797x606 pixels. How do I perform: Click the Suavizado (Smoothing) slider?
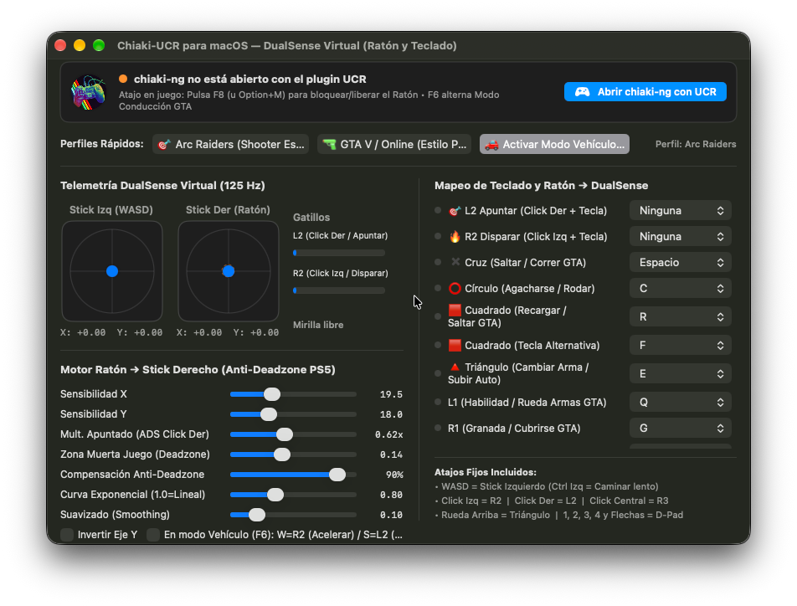click(x=293, y=515)
